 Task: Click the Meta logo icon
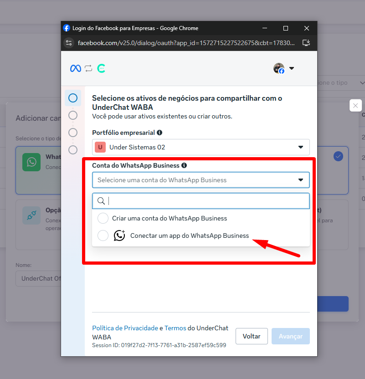pyautogui.click(x=76, y=68)
